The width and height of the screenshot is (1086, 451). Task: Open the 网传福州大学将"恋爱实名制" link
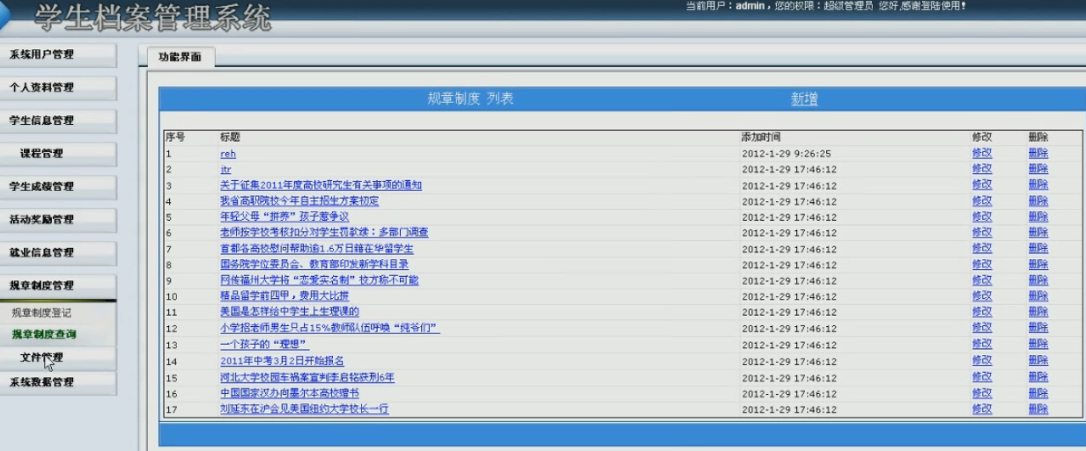(319, 280)
